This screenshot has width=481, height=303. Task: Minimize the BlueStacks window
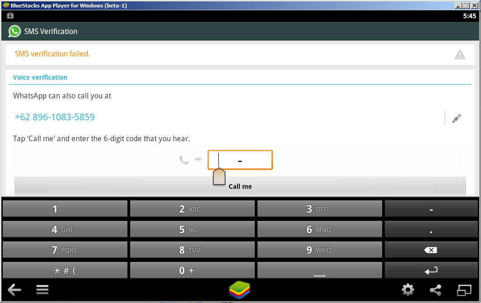coord(458,6)
